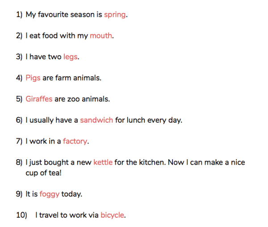
Task: Click the text 'cup of tea!'
Action: (x=43, y=173)
